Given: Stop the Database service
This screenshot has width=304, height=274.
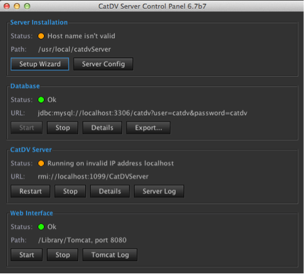Looking at the screenshot, I should pos(63,128).
